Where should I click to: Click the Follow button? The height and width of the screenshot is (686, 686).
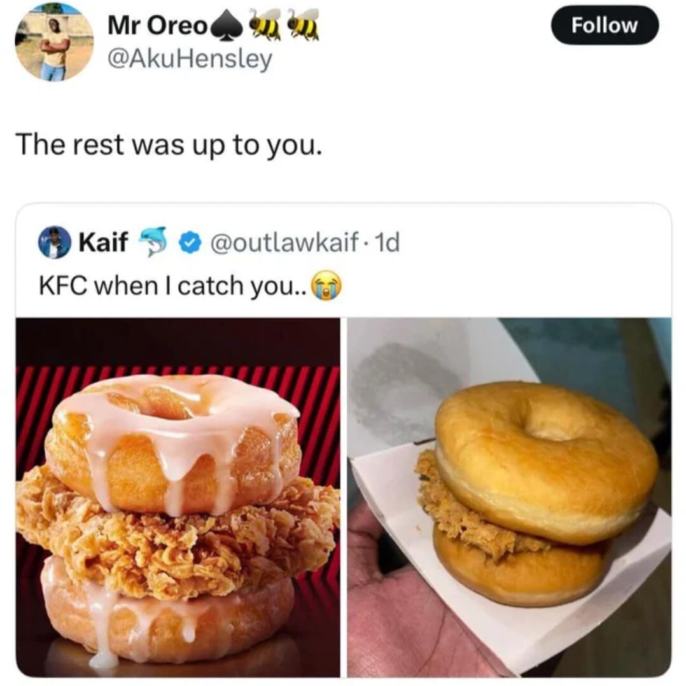point(604,25)
